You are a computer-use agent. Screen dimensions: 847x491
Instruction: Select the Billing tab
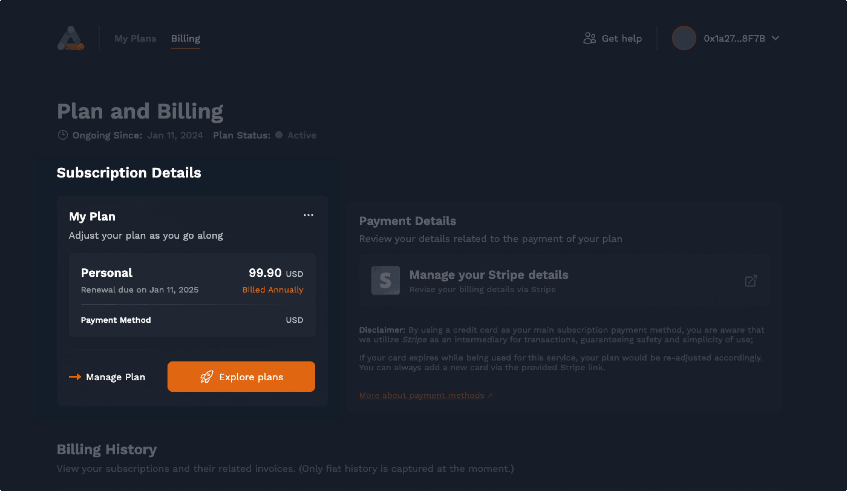(x=185, y=39)
